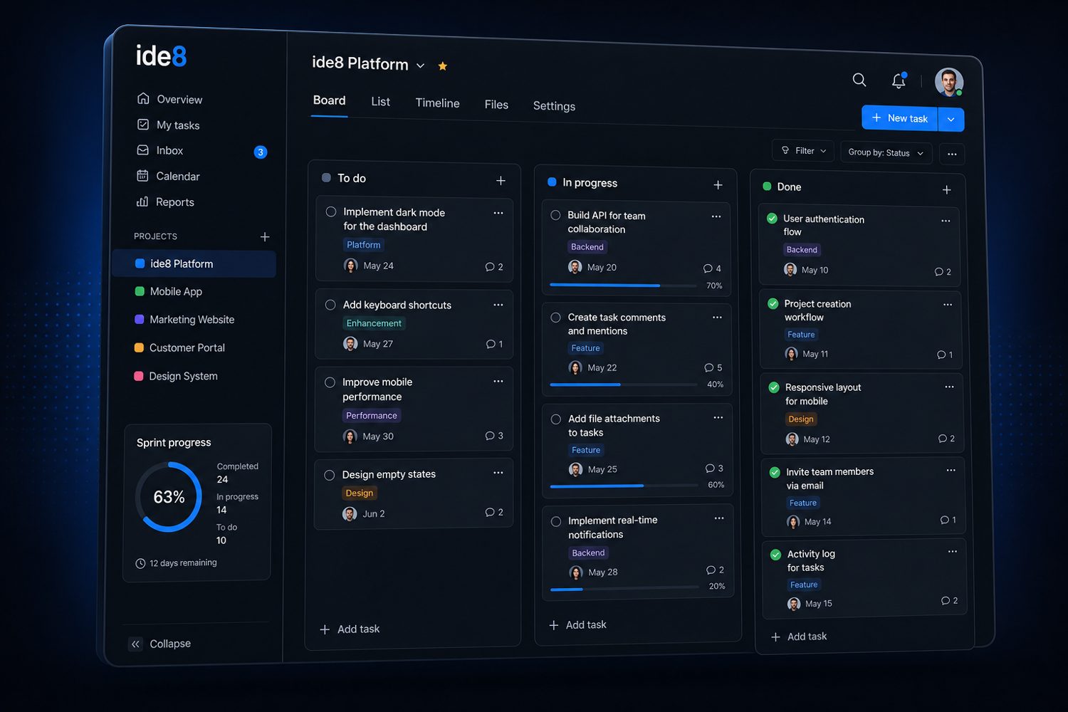Open the notifications bell
1068x712 pixels.
(x=899, y=80)
